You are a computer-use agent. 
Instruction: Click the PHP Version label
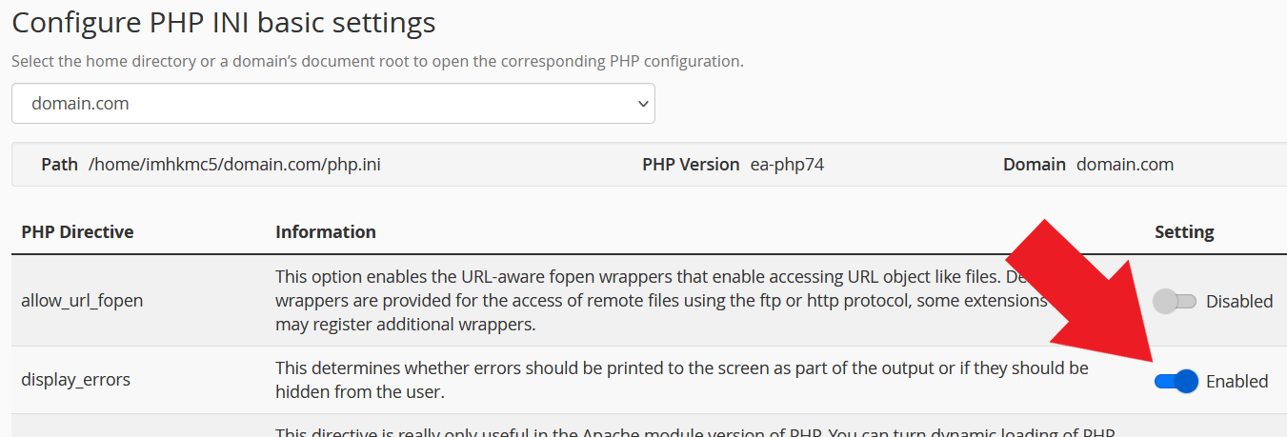(691, 164)
